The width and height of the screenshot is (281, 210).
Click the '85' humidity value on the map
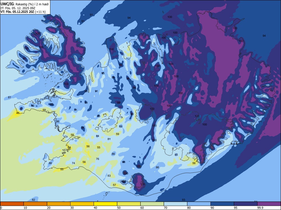(x=176, y=155)
